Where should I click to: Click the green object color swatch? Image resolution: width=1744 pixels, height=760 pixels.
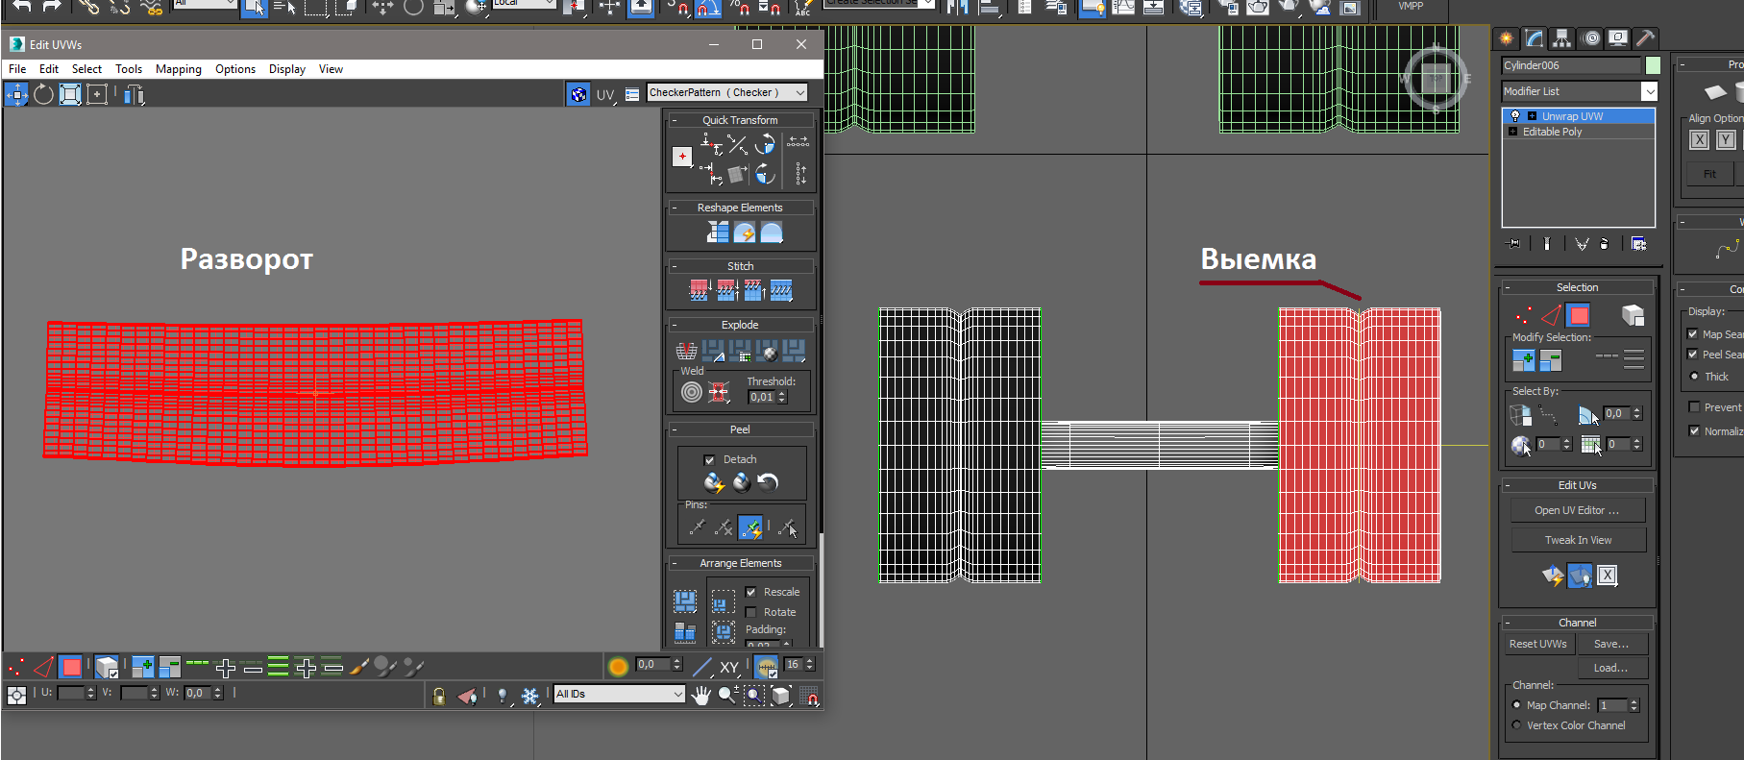tap(1653, 65)
